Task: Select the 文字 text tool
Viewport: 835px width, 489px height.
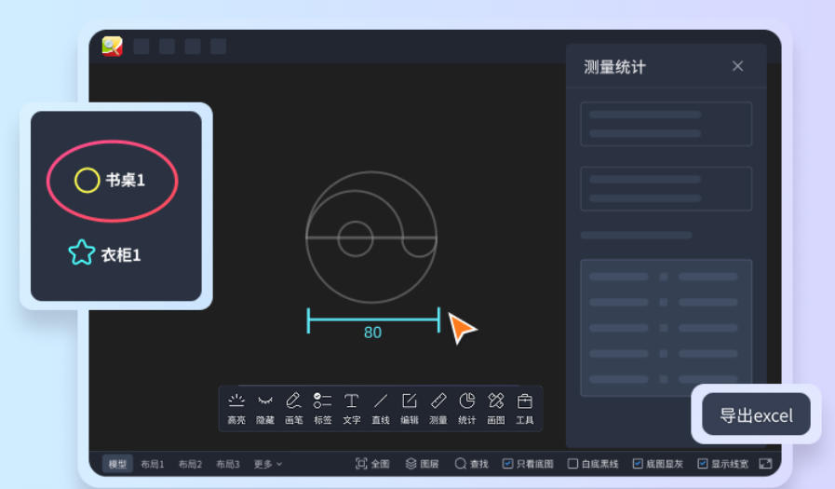Action: 351,407
